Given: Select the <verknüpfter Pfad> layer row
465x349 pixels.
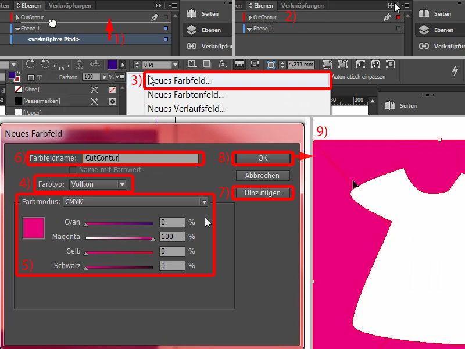Looking at the screenshot, I should coord(86,39).
